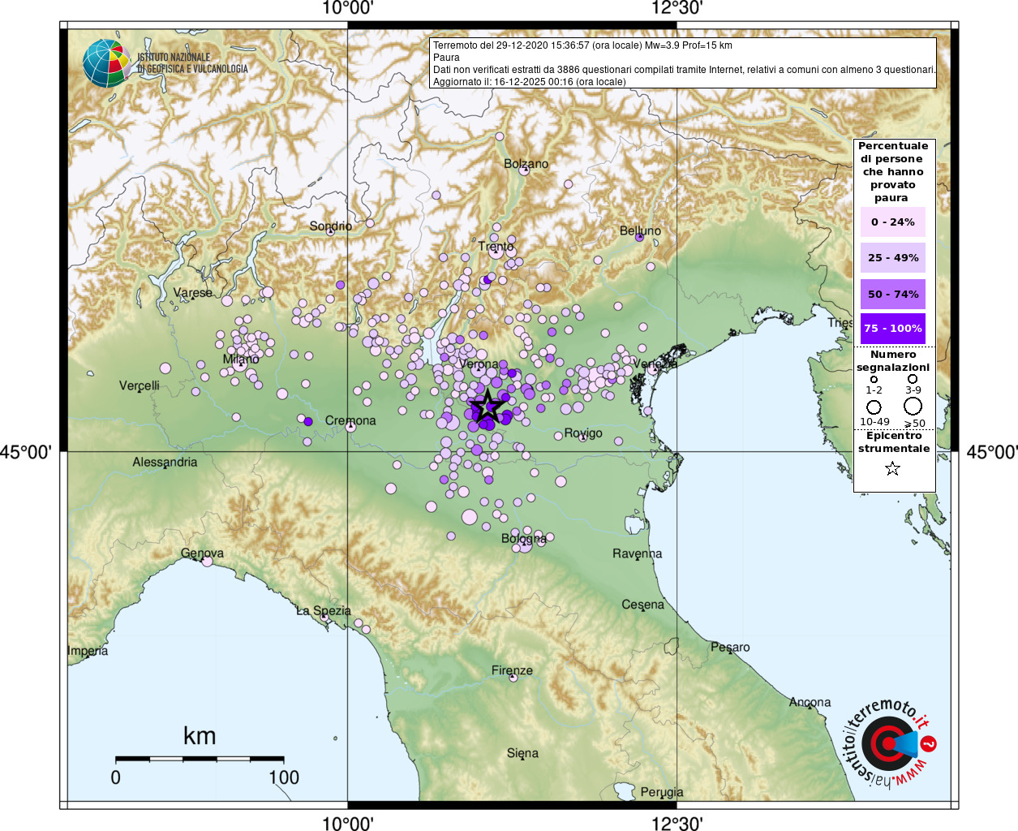Click the Milano city label

(x=241, y=359)
